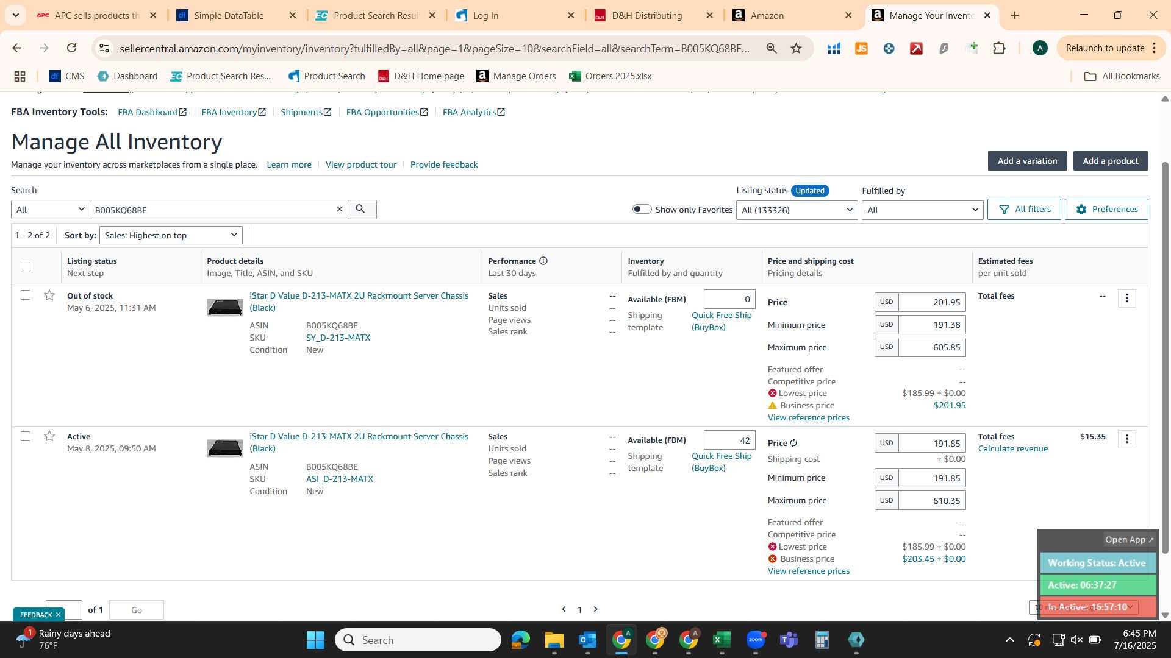Click Open App in the status widget

1129,540
